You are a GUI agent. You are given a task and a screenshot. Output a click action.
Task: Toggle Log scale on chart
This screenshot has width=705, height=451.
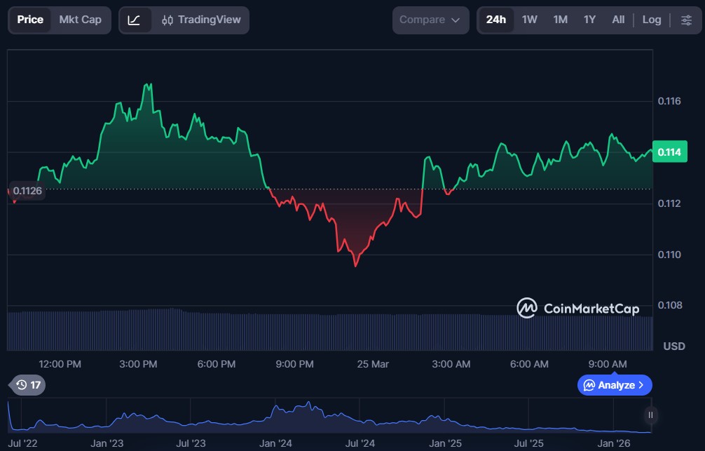point(651,20)
